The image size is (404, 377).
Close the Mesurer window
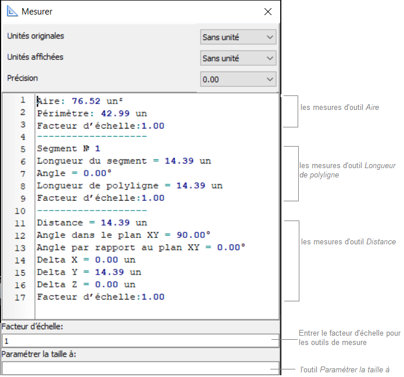click(x=267, y=11)
